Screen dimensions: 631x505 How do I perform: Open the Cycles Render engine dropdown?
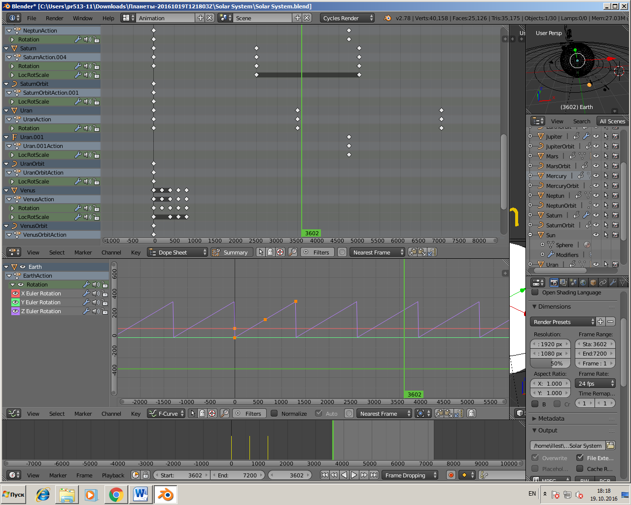[x=347, y=18]
